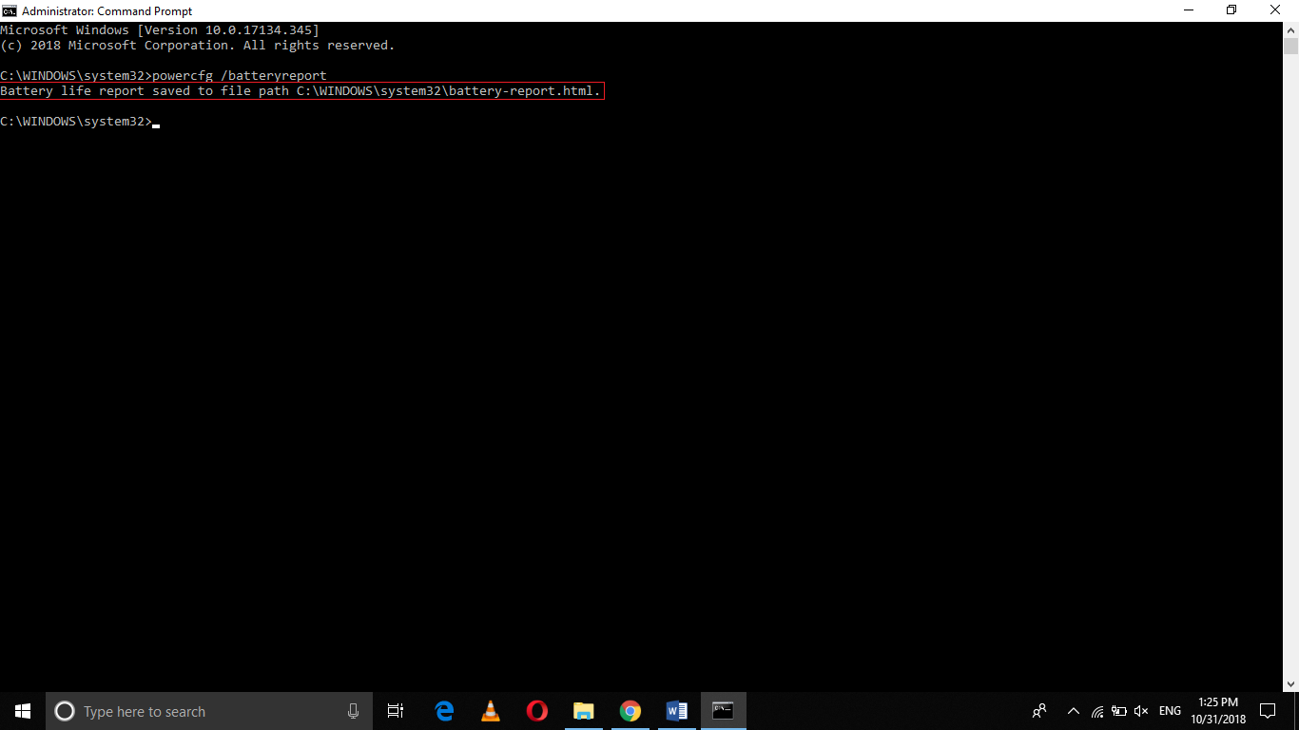Activate voice search with the microphone icon
The image size is (1299, 730).
pyautogui.click(x=353, y=710)
